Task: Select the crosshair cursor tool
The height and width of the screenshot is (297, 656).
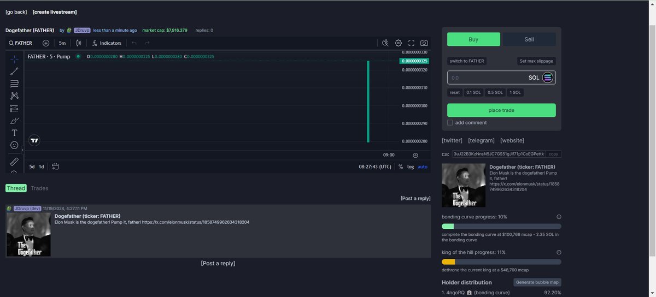Action: (x=14, y=58)
